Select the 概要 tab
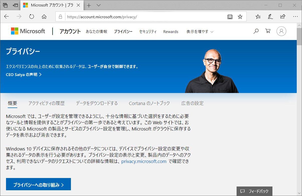The width and height of the screenshot is (302, 196). click(x=13, y=103)
